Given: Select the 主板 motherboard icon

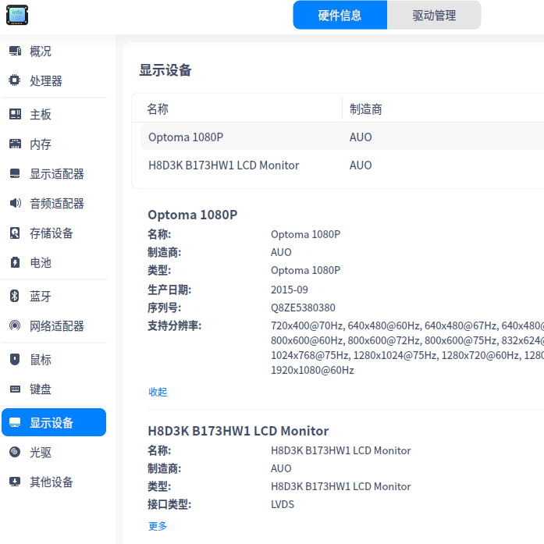Looking at the screenshot, I should (x=15, y=114).
